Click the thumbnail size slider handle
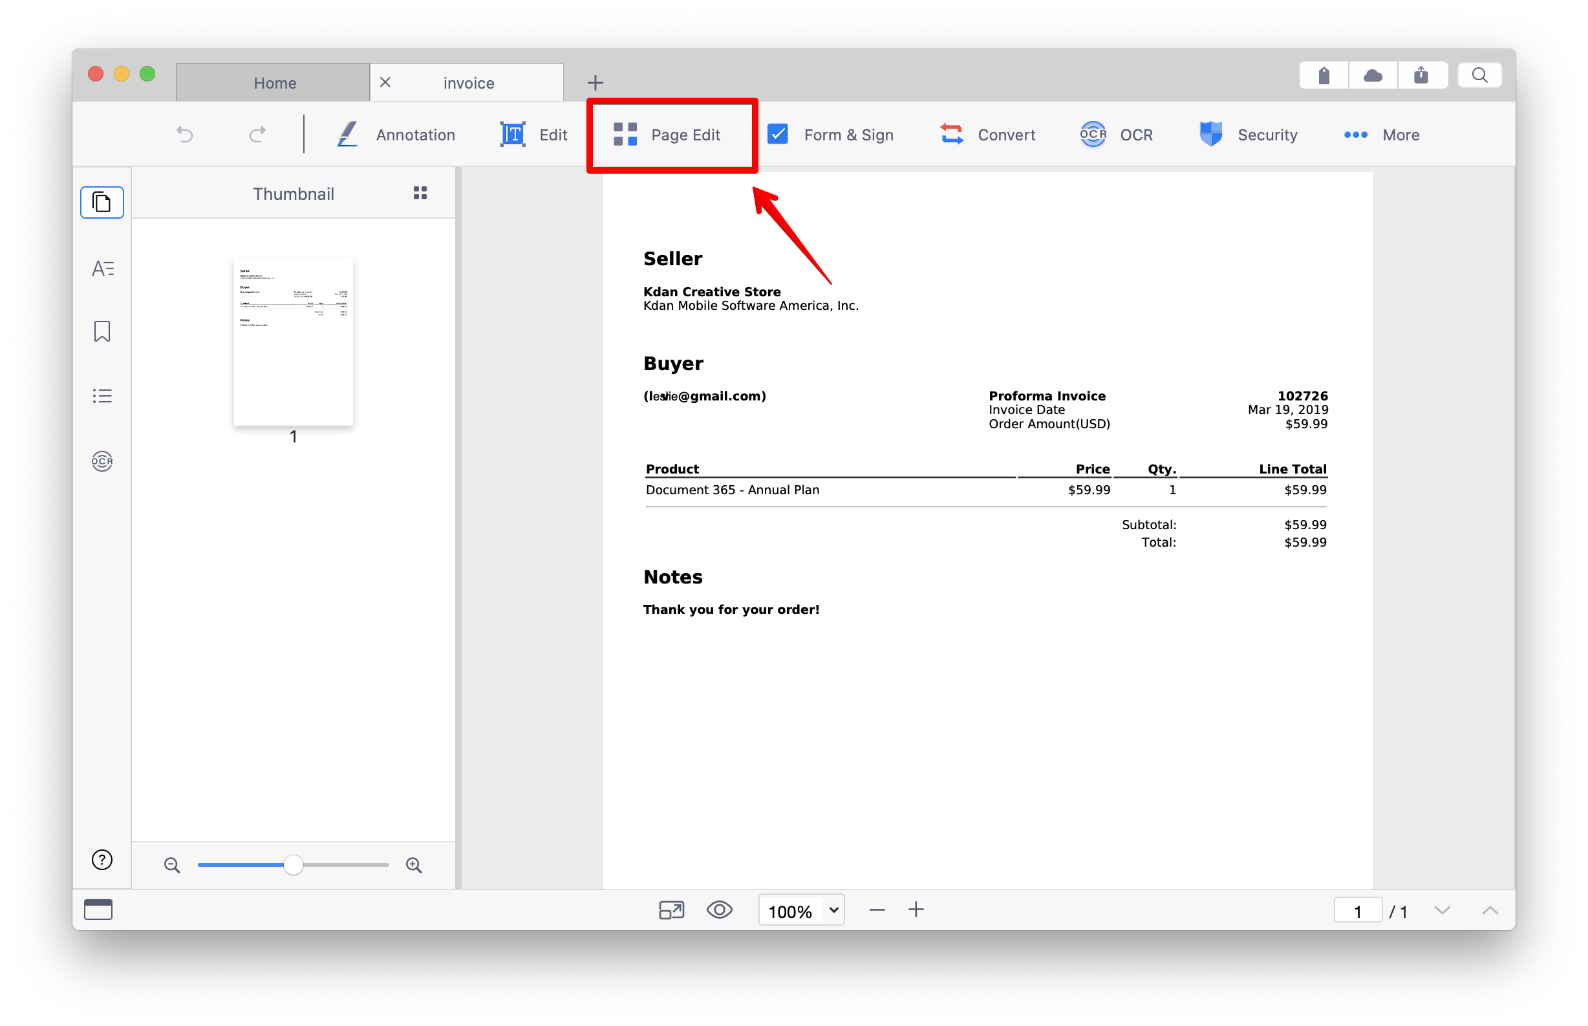Image resolution: width=1588 pixels, height=1026 pixels. click(293, 865)
